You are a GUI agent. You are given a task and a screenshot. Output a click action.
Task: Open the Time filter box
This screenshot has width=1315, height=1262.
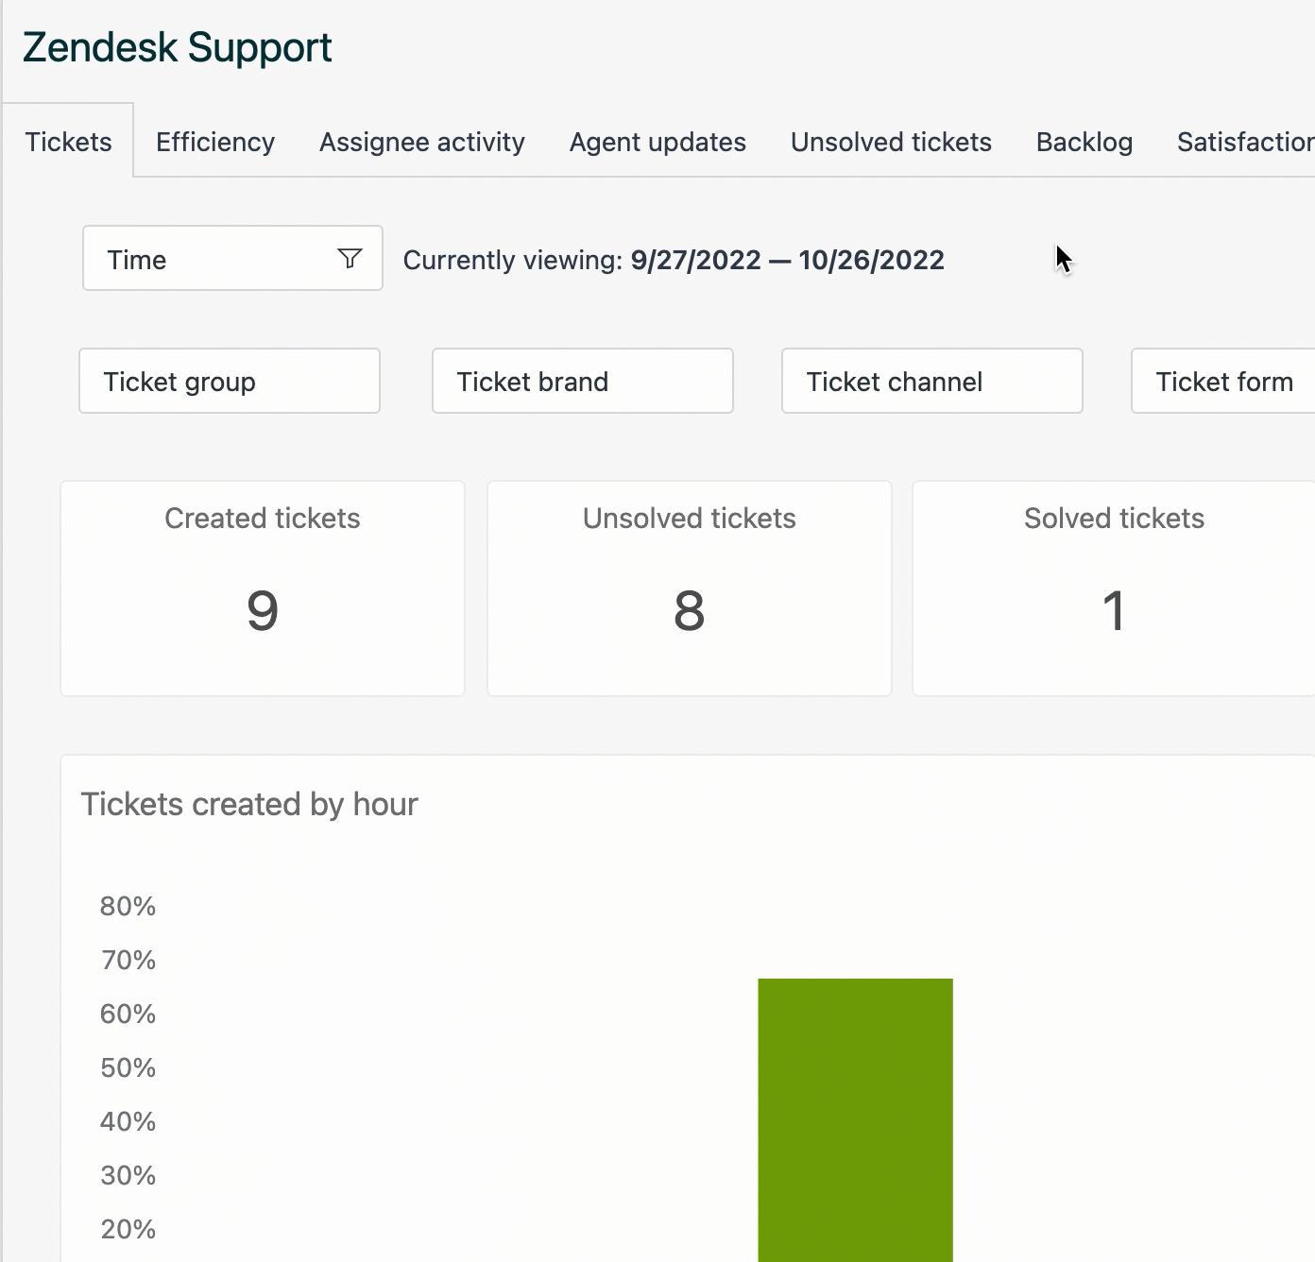pos(217,259)
